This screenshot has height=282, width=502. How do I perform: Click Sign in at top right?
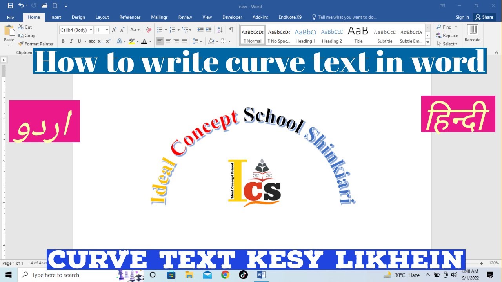(x=462, y=17)
